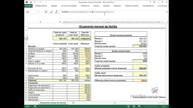Open Quick Access Toolbar customize arrow
The image size is (193, 108).
46,2
